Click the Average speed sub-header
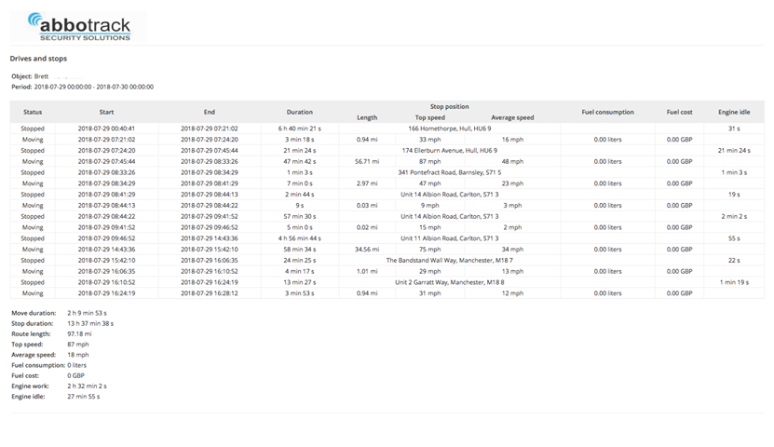 click(512, 118)
